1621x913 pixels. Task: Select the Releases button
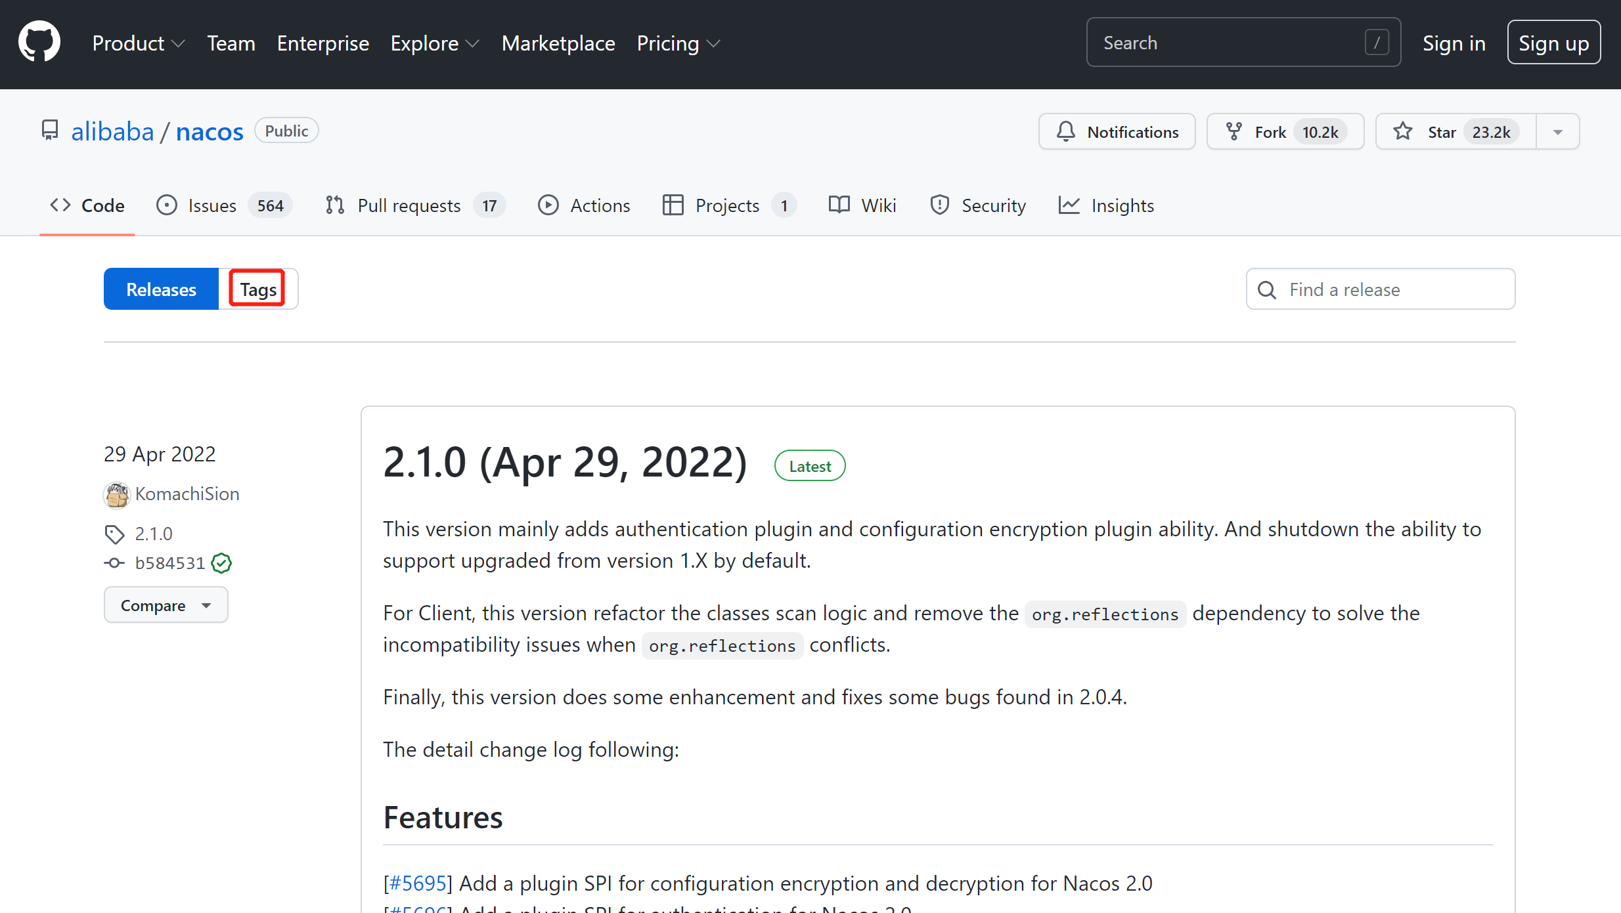point(161,289)
